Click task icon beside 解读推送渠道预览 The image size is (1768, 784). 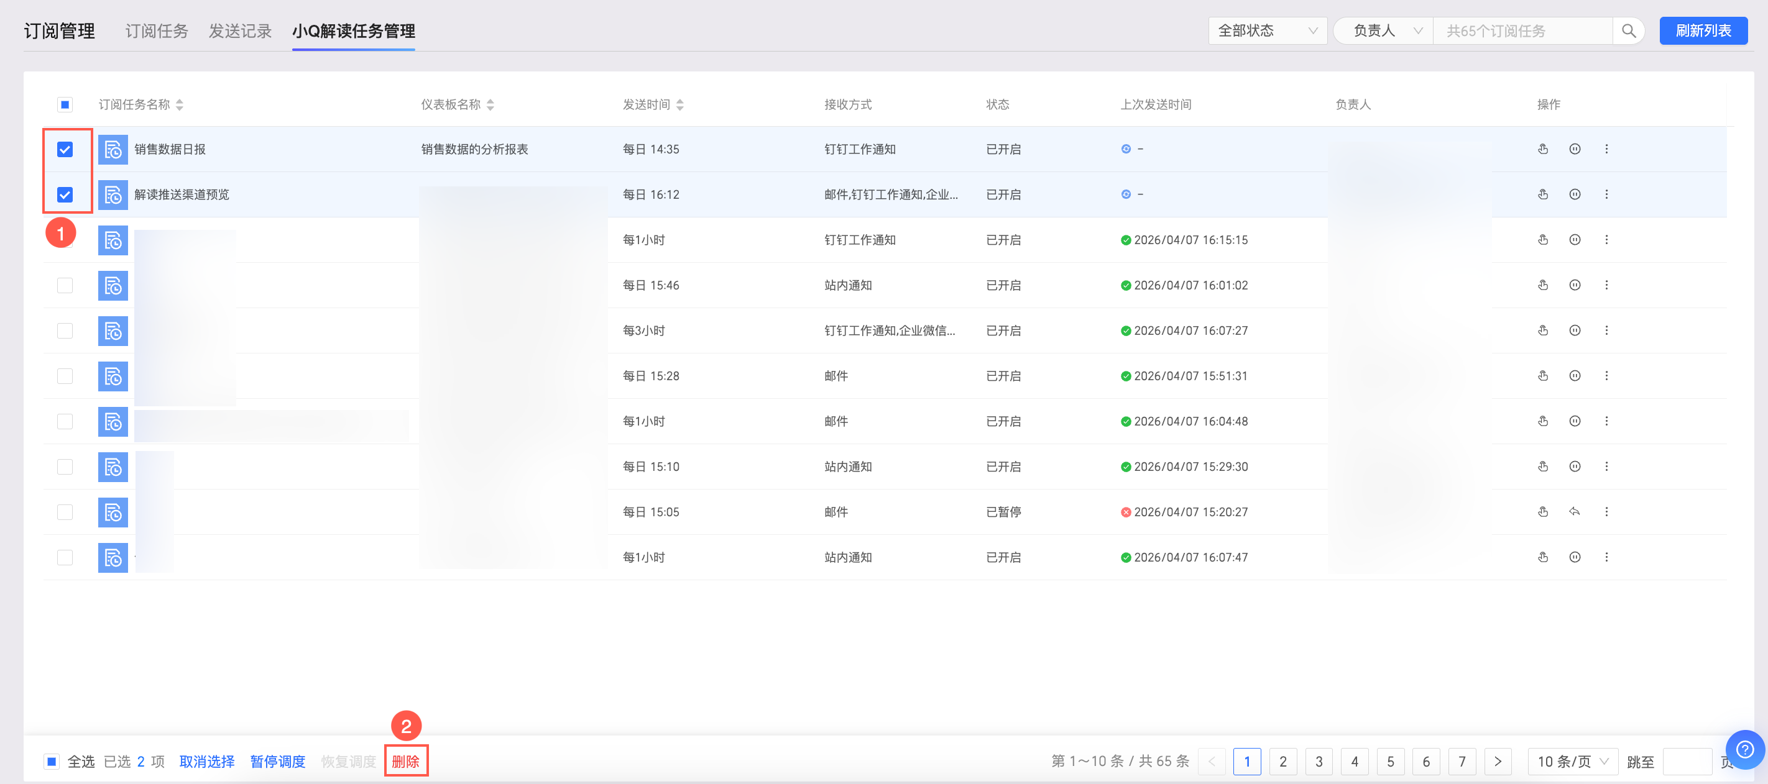pyautogui.click(x=113, y=194)
